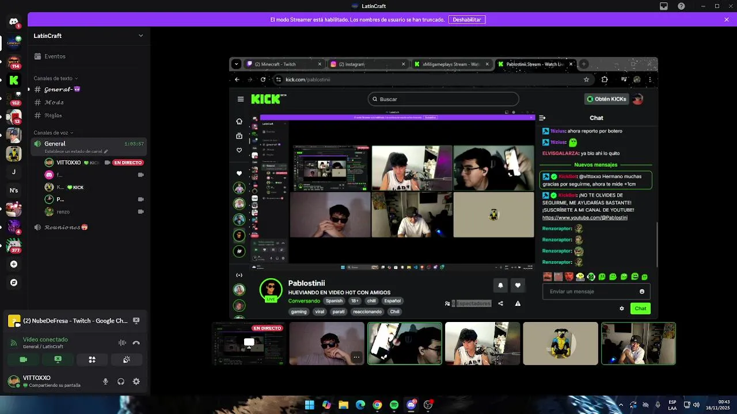Screen dimensions: 737x414
Task: Show hidden system tray icons chevron
Action: [x=621, y=405]
